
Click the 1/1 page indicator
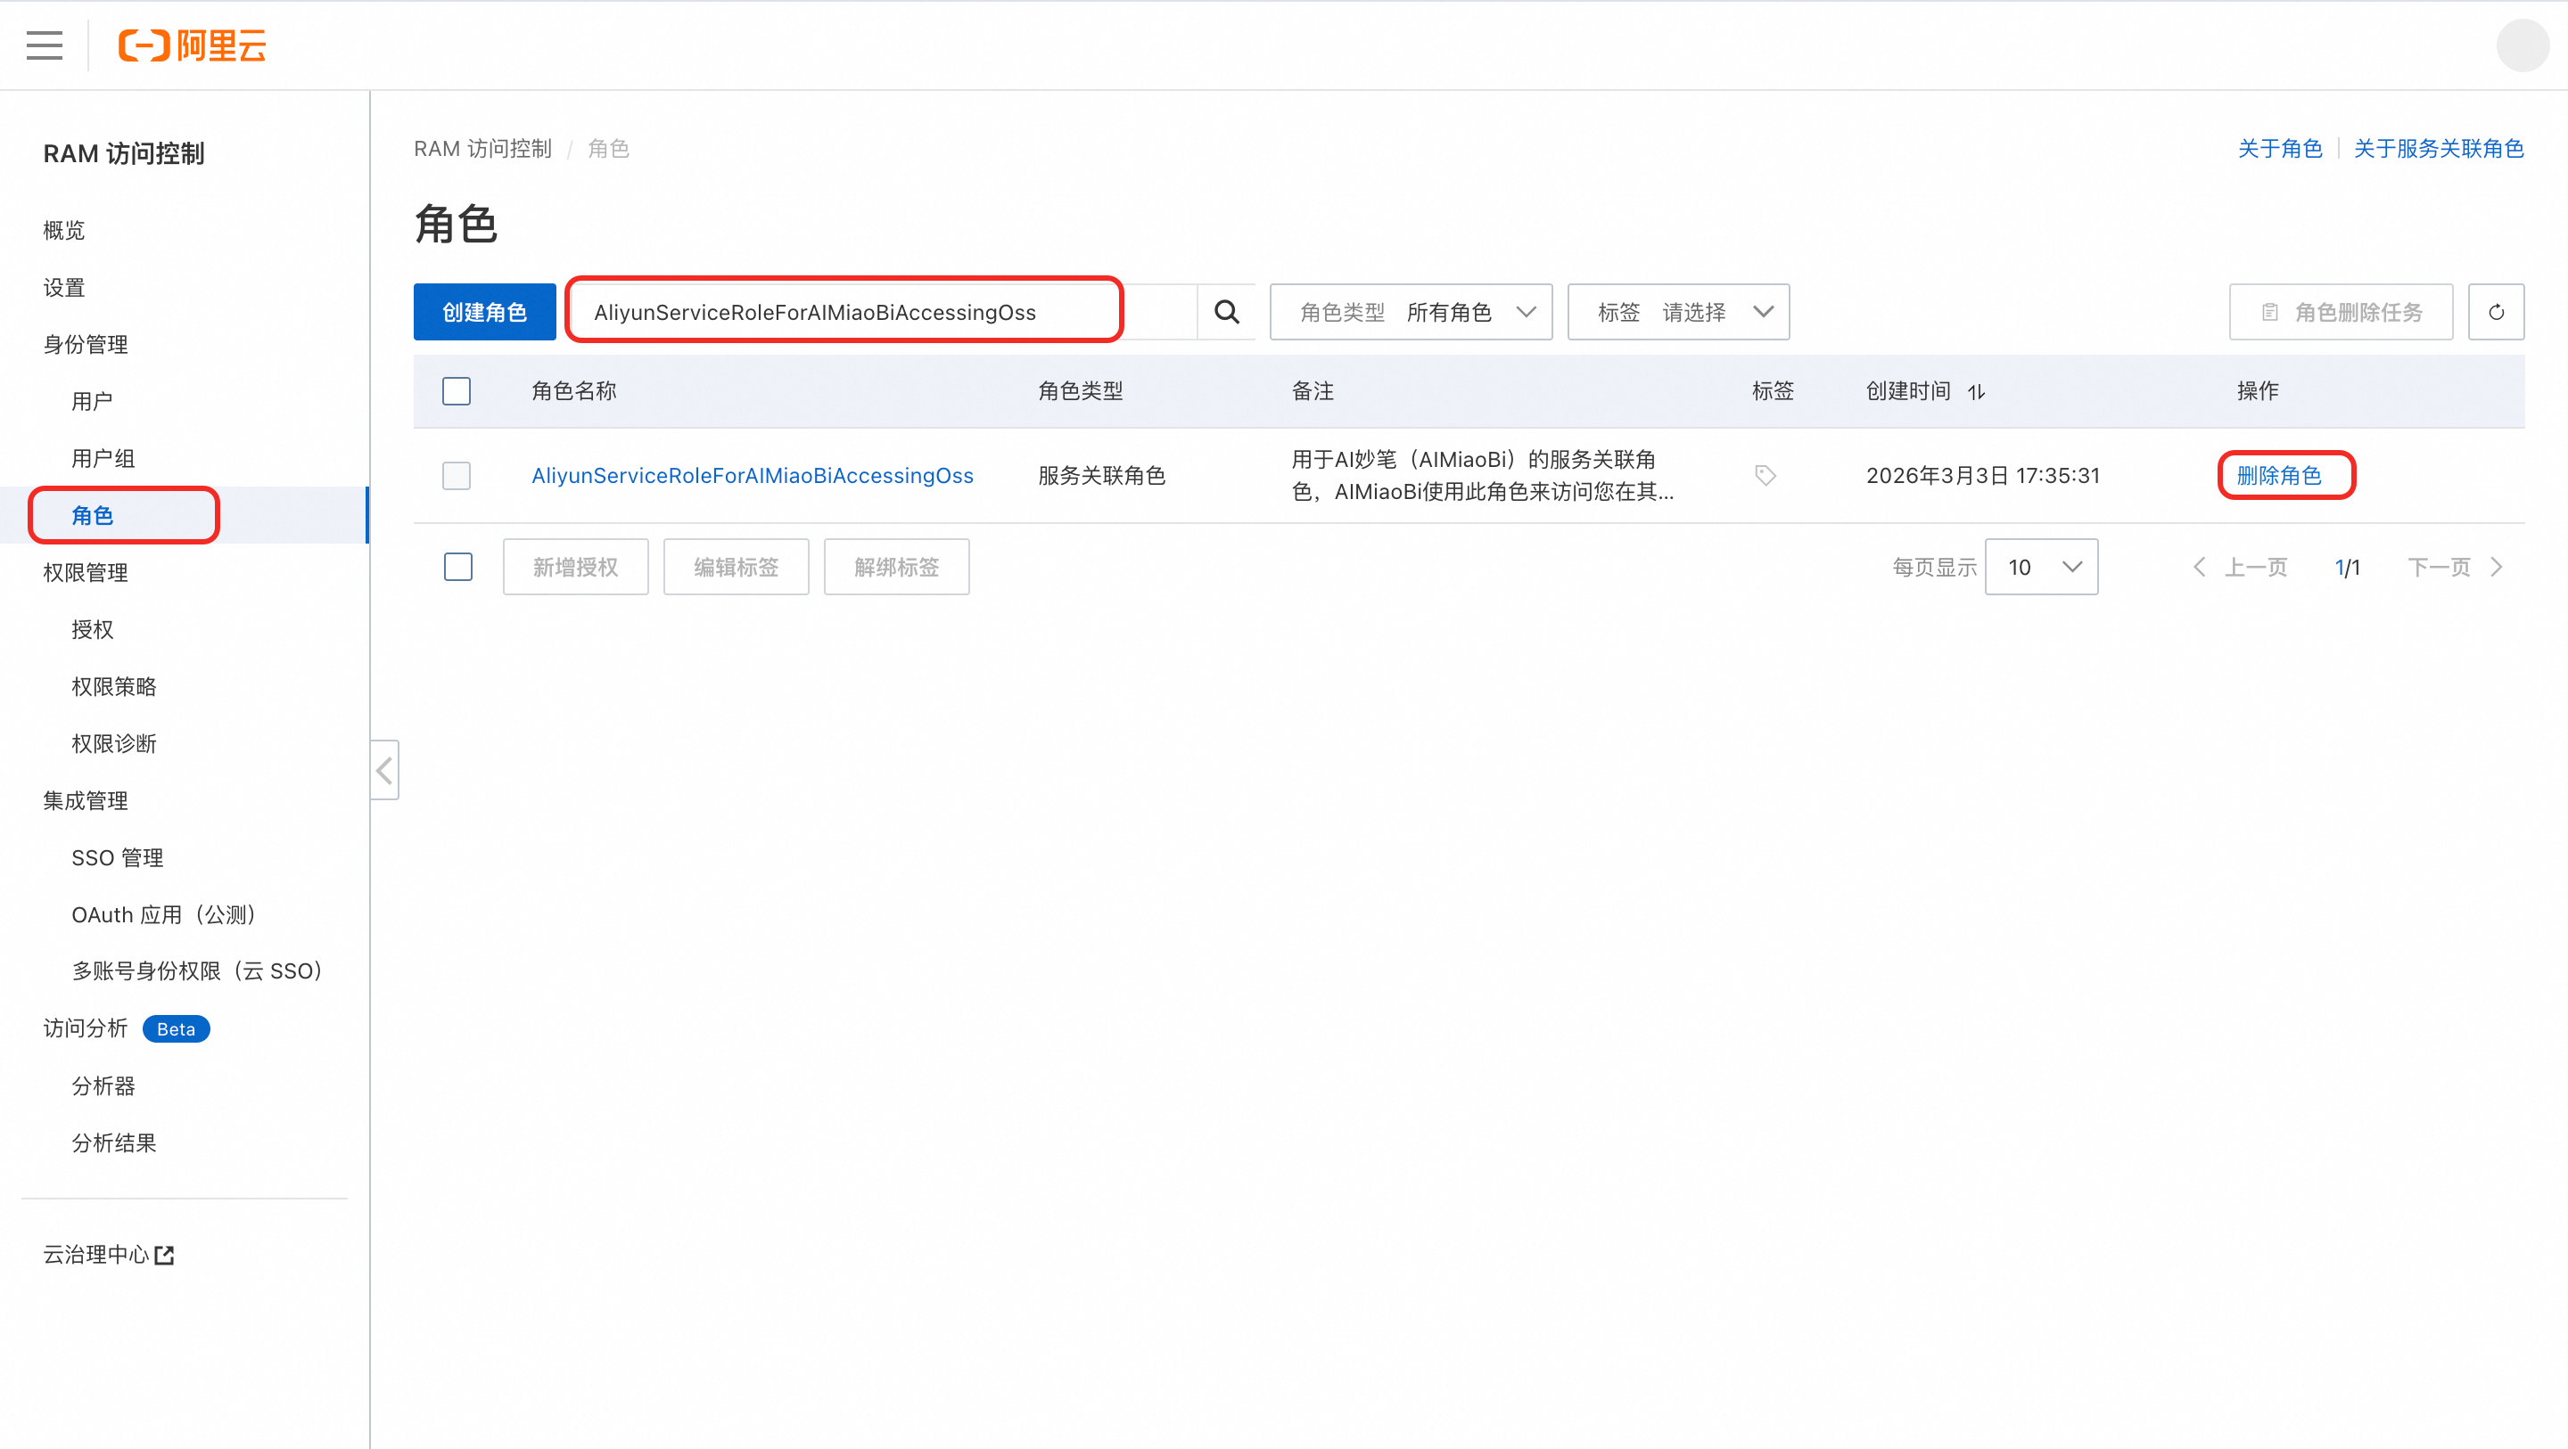(2348, 567)
